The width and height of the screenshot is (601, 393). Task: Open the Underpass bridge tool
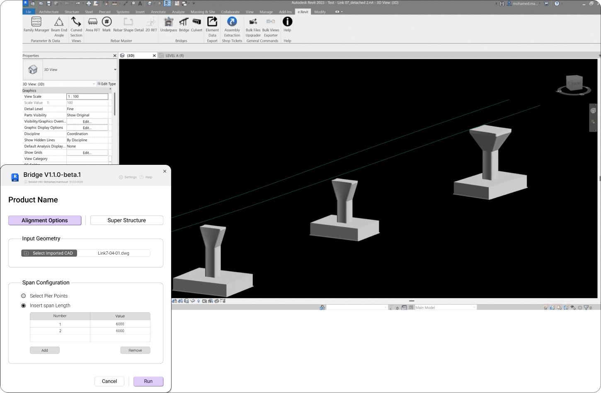pyautogui.click(x=168, y=26)
